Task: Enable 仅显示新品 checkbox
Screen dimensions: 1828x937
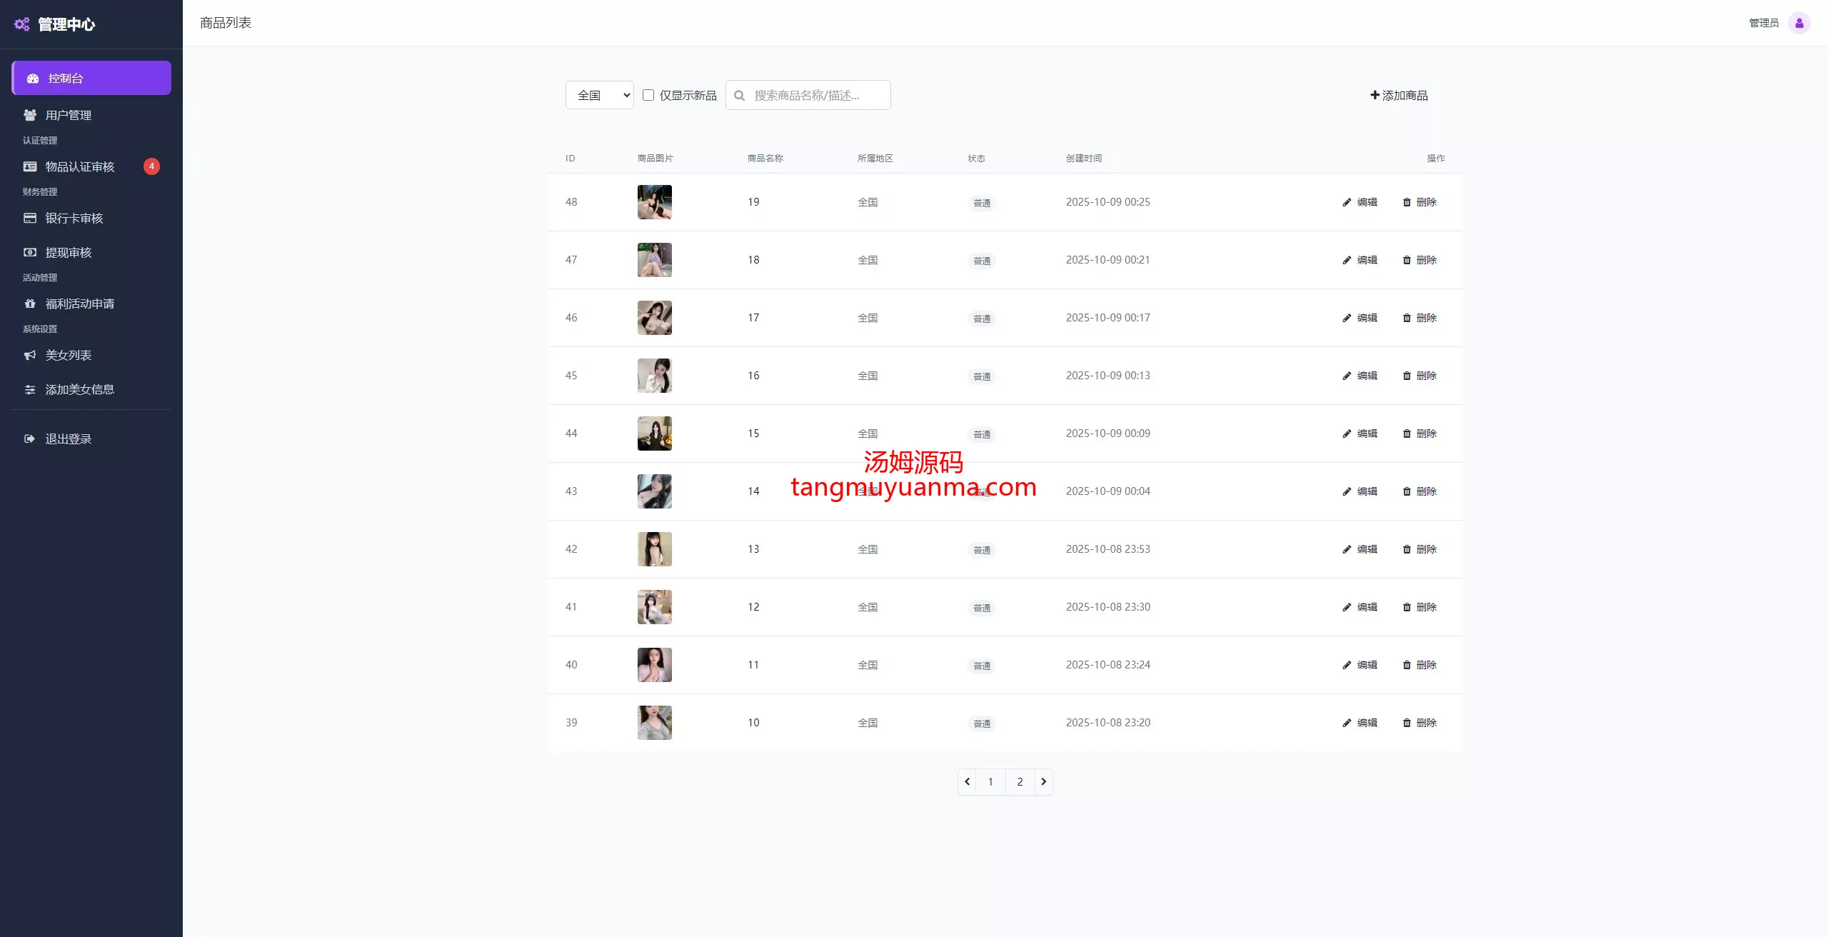Action: [648, 95]
